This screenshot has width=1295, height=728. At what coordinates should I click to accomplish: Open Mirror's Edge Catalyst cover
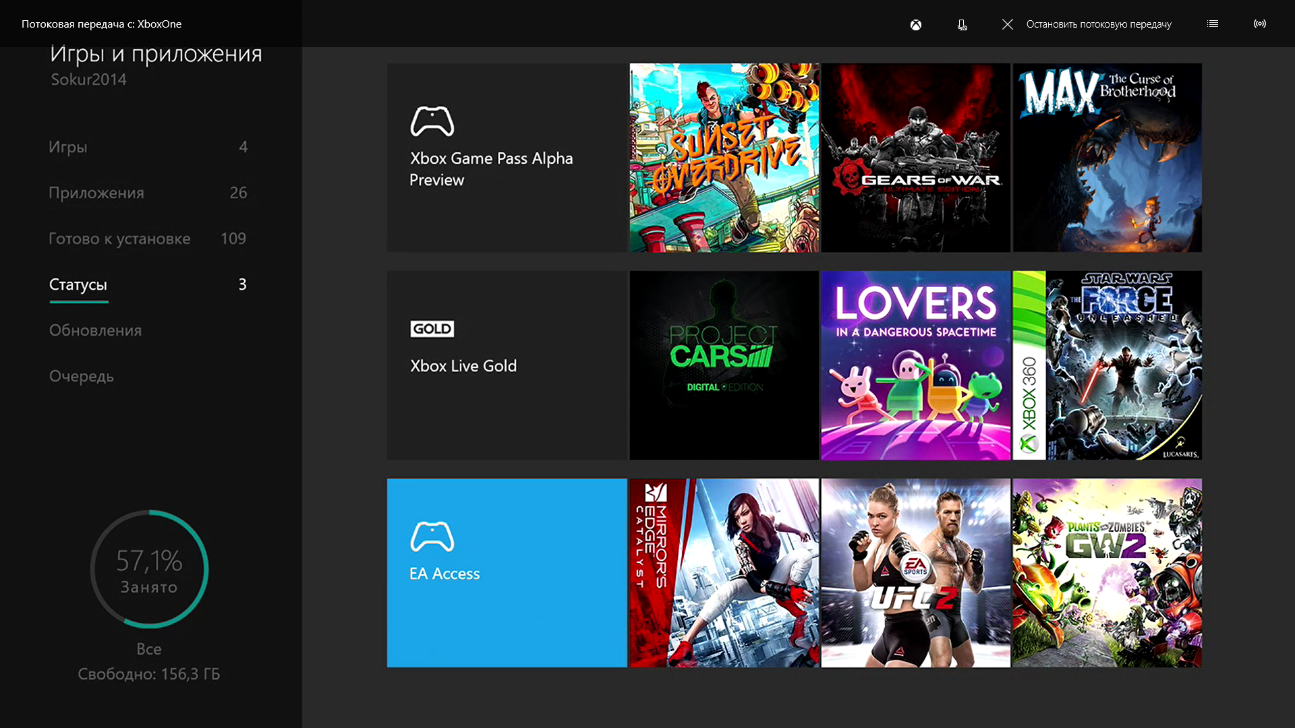[x=724, y=573]
